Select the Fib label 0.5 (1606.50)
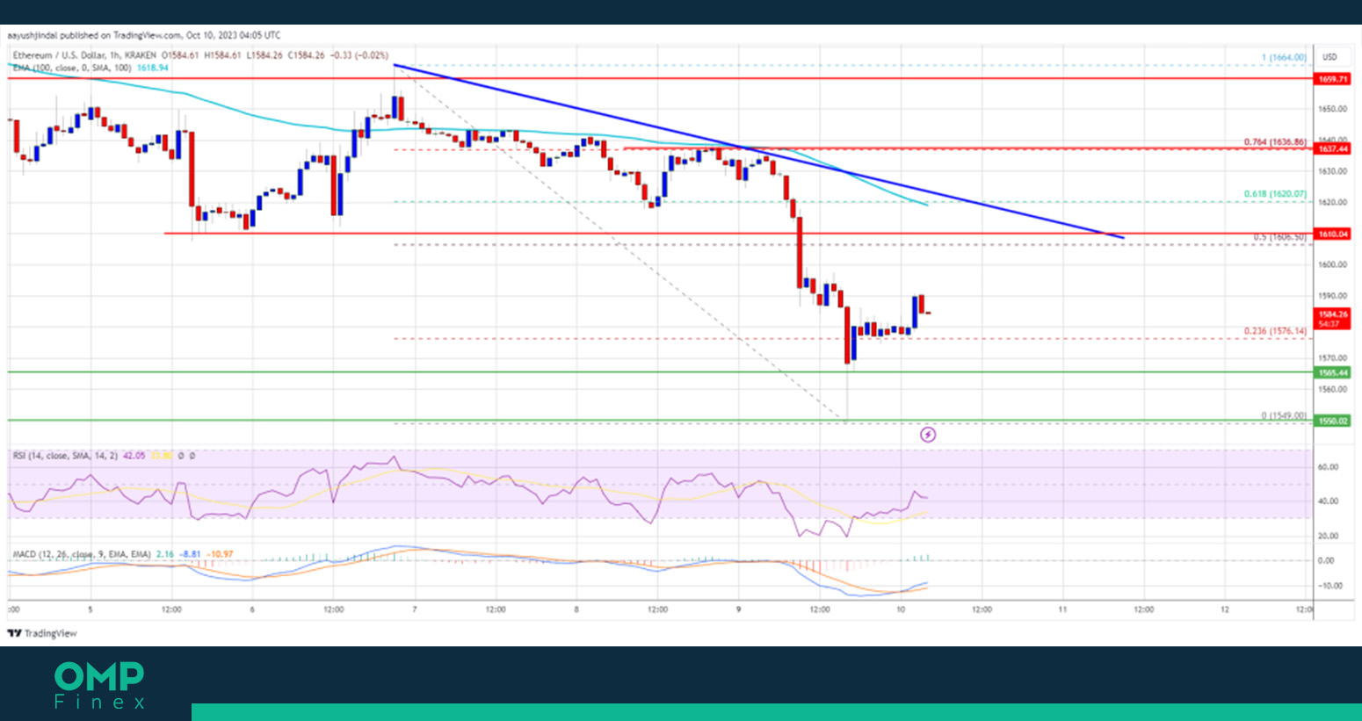The height and width of the screenshot is (721, 1362). pyautogui.click(x=1279, y=237)
